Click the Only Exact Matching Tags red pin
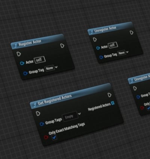The image size is (150, 159). 46,137
